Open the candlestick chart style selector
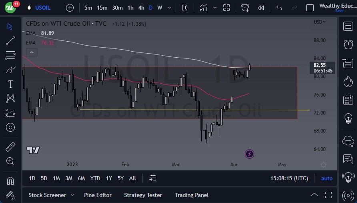357x203 pixels. pos(185,8)
